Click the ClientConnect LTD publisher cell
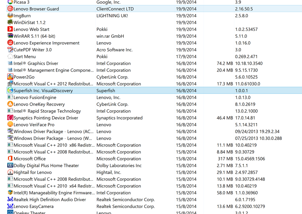302x214 pixels. (115, 9)
